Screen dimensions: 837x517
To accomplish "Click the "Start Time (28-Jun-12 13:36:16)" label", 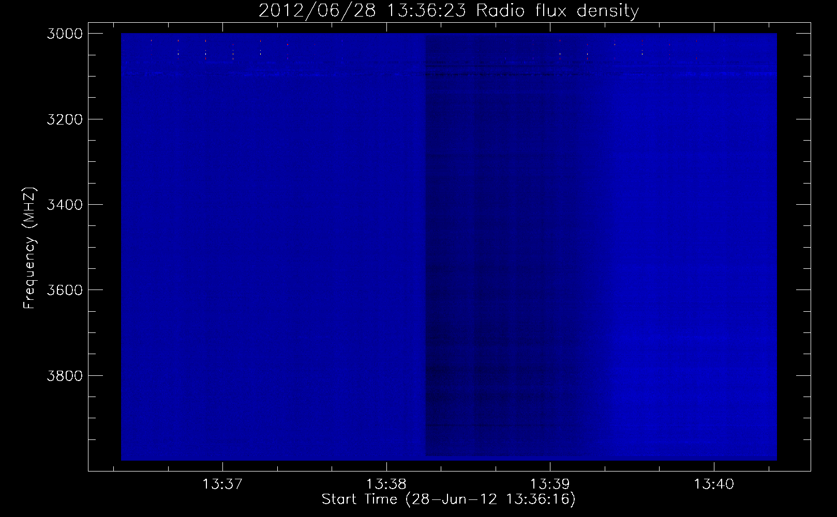I will (x=449, y=499).
